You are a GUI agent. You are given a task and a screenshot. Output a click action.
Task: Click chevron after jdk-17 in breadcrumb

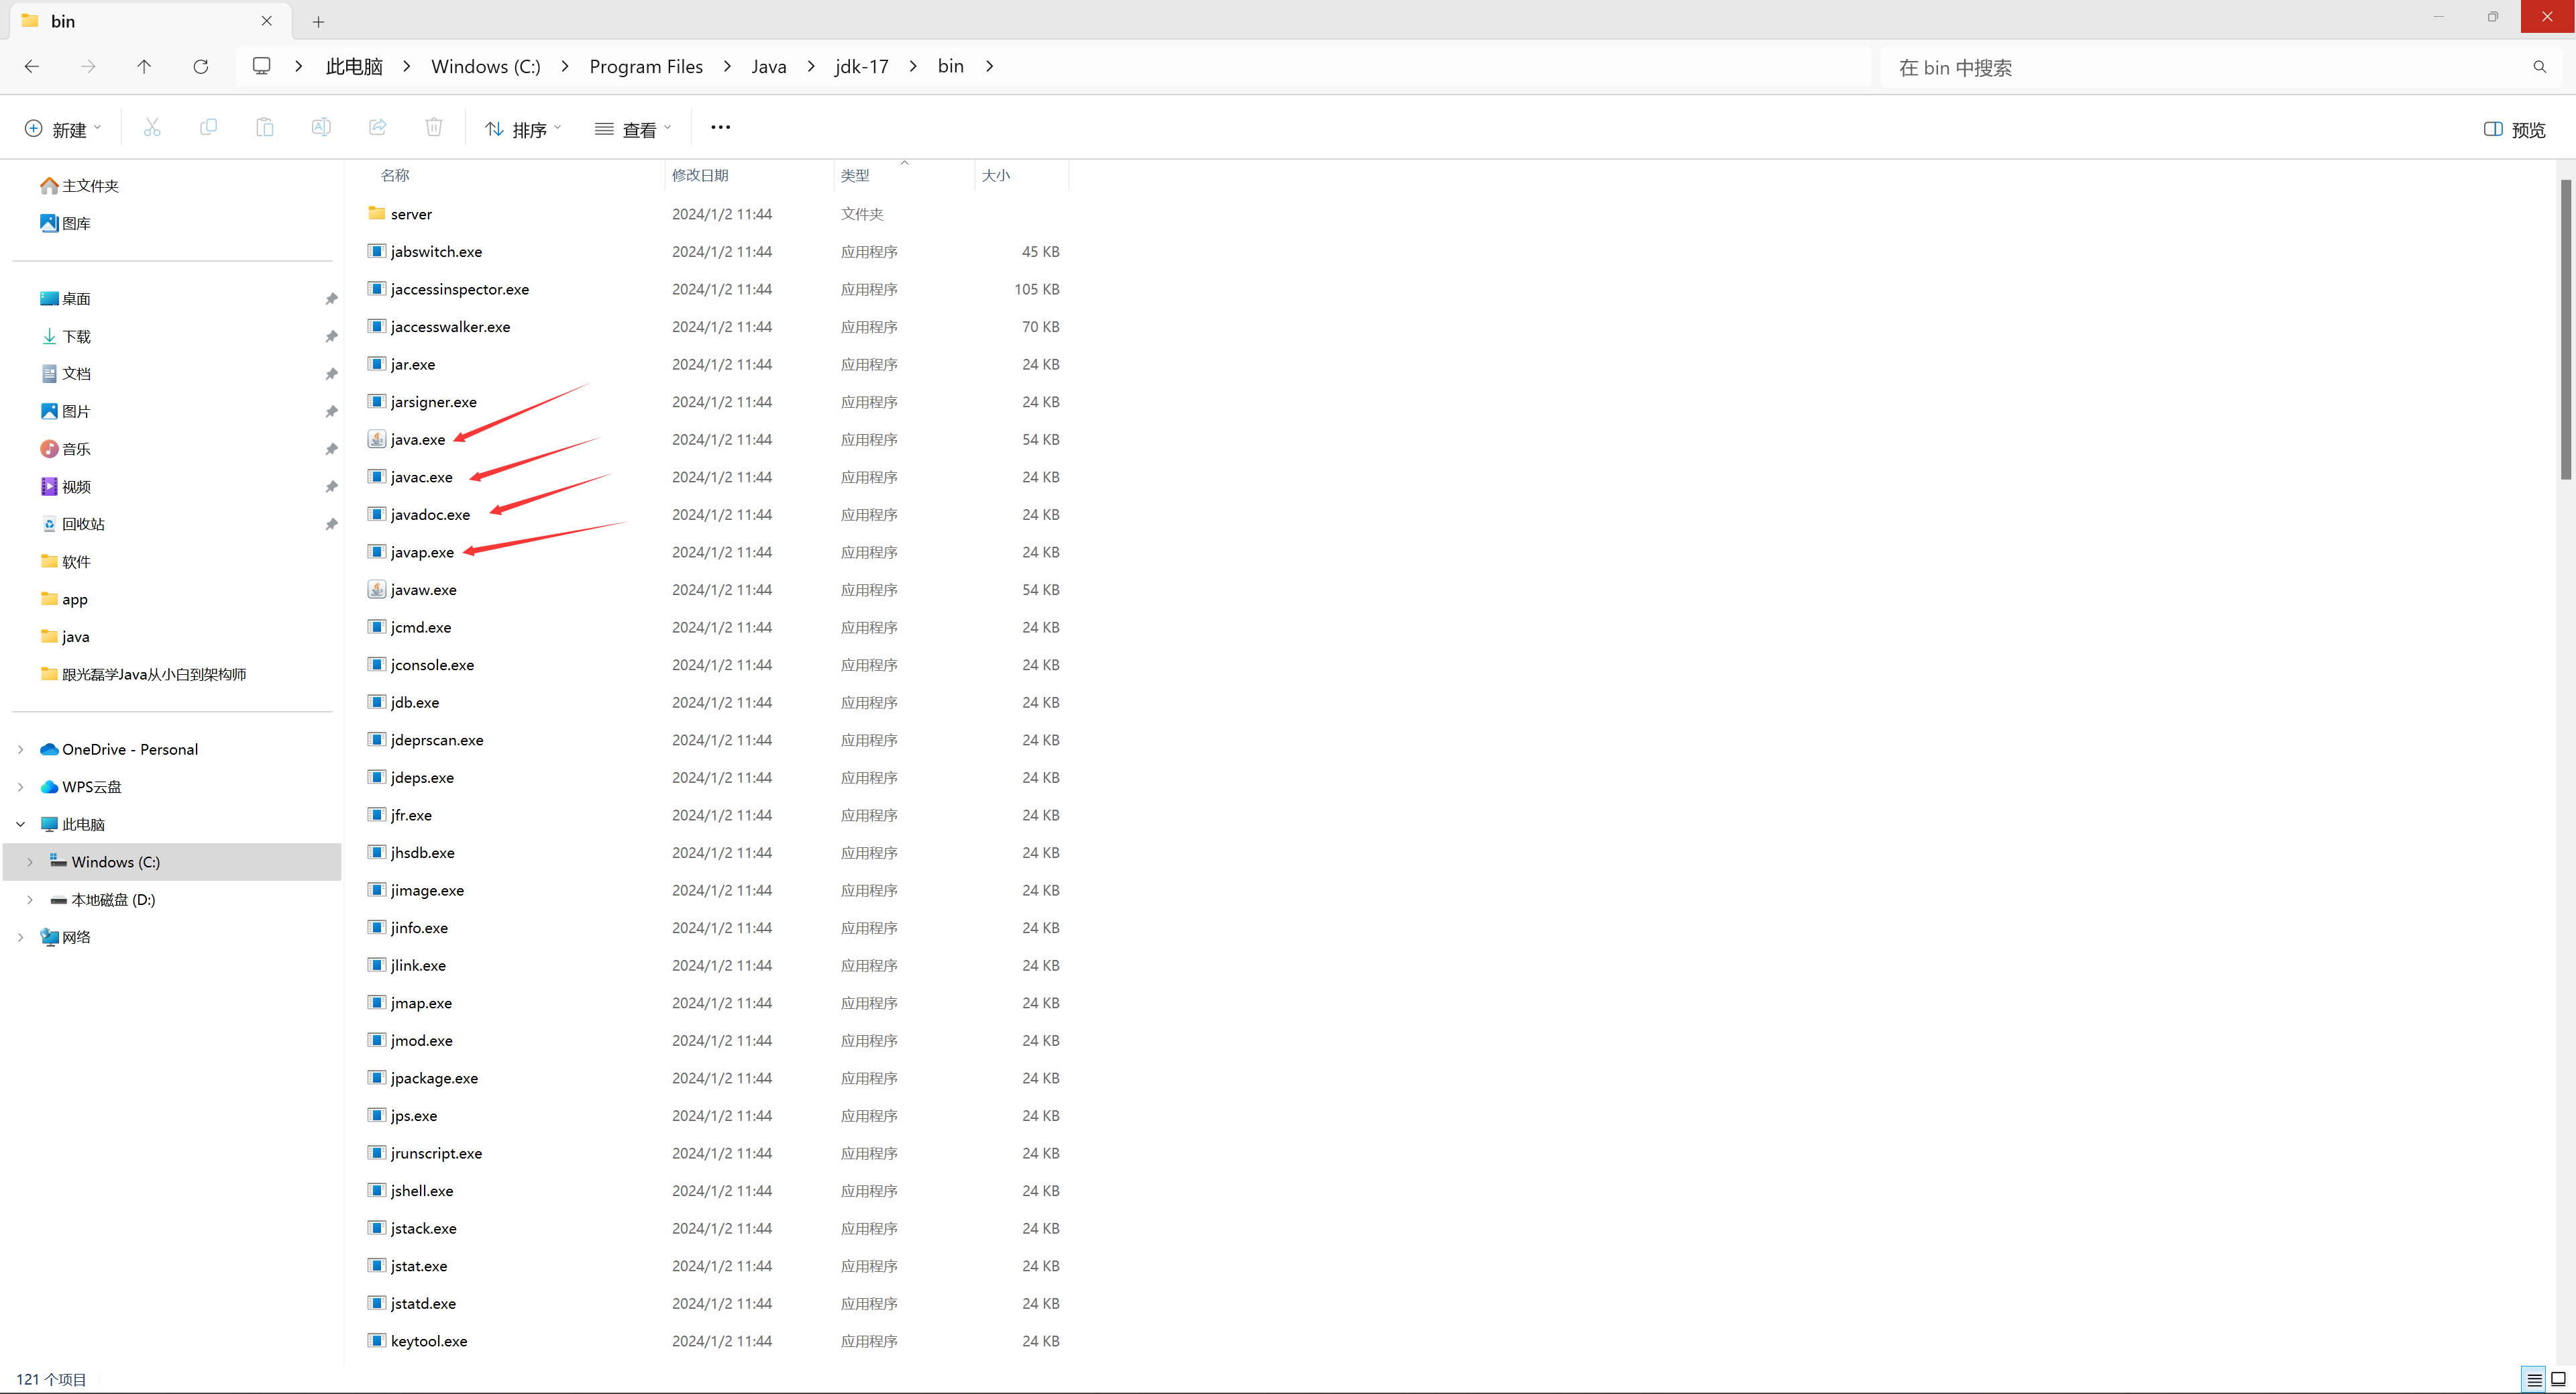[x=913, y=66]
